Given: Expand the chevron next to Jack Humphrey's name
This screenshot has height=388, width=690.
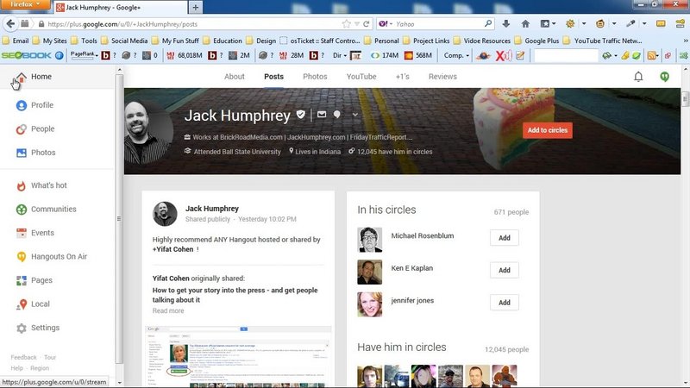Looking at the screenshot, I should [x=355, y=115].
